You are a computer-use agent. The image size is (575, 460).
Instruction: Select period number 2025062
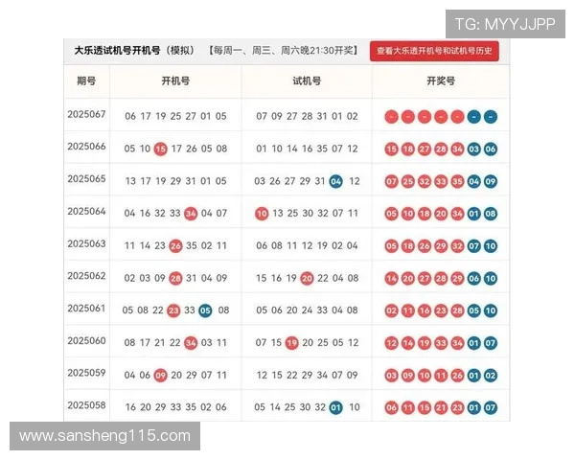(86, 276)
